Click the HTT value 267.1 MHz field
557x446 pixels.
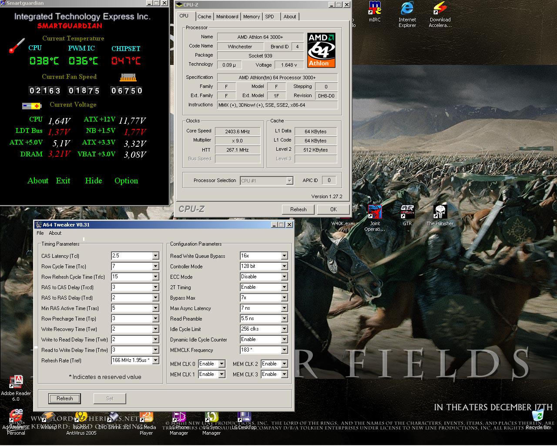click(x=238, y=149)
